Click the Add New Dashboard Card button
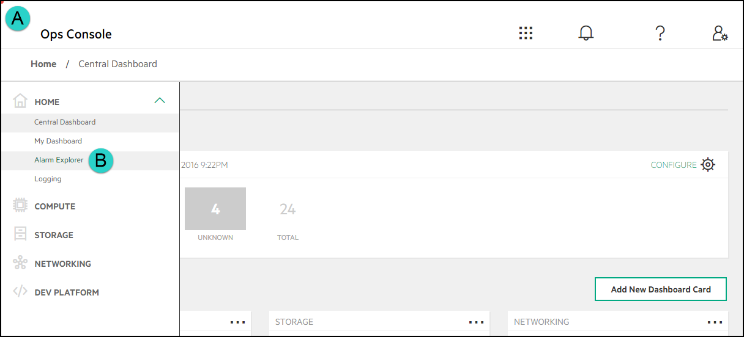 pyautogui.click(x=661, y=289)
